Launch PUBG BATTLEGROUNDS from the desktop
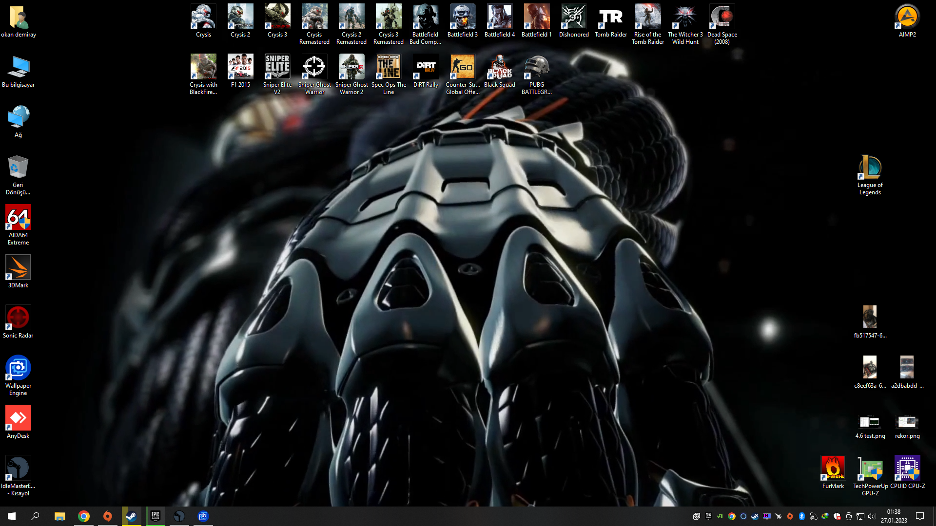 click(537, 67)
